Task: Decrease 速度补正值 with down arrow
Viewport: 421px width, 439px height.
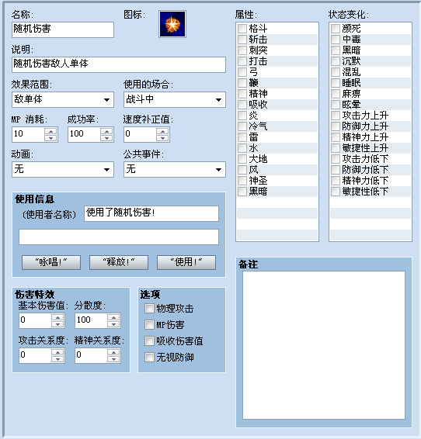Action: tap(162, 138)
